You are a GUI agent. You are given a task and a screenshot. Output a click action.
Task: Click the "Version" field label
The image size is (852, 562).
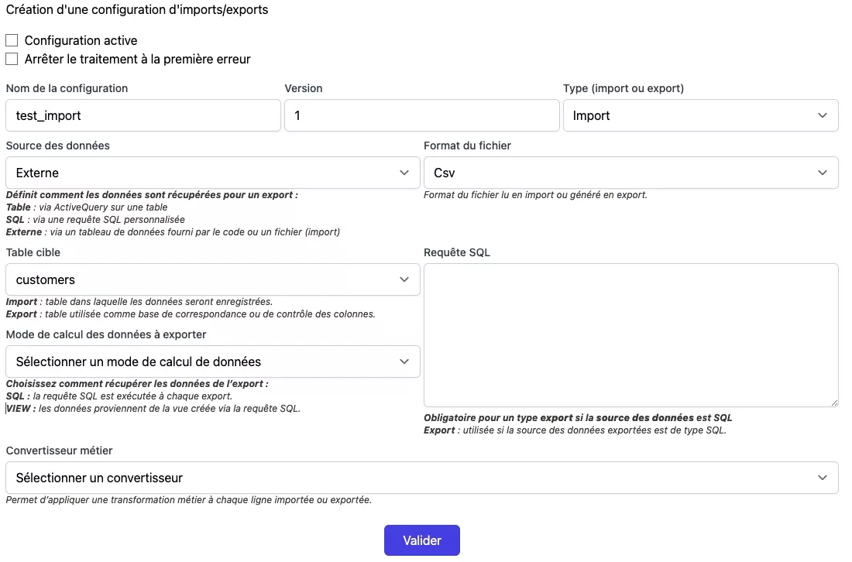coord(304,88)
